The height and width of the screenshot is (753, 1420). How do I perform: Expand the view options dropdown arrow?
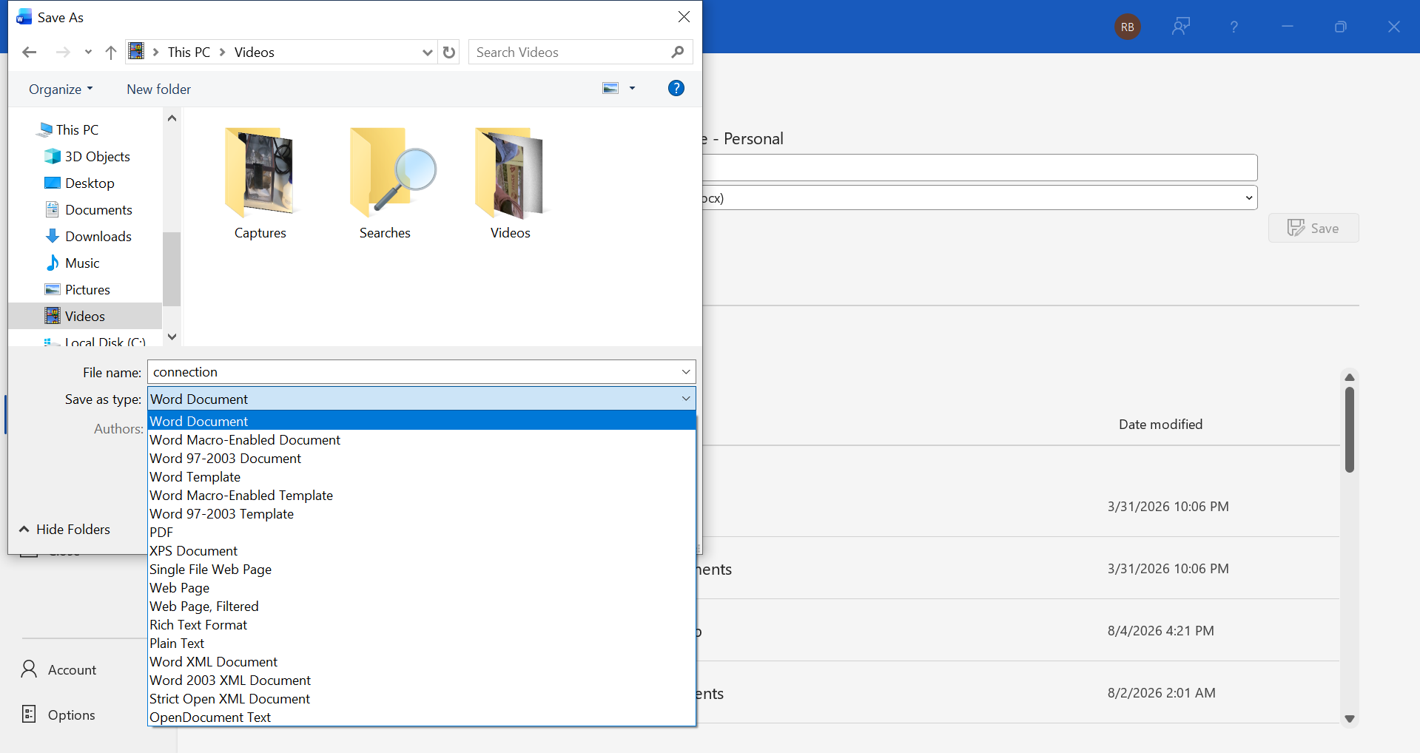click(x=632, y=89)
